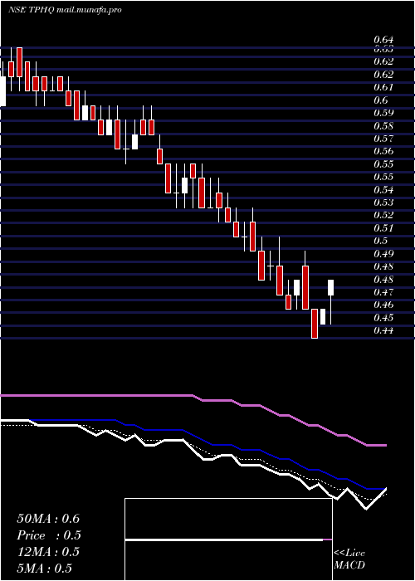Image resolution: width=415 pixels, height=581 pixels.
Task: Click the 0.49 price axis label
Action: click(x=383, y=253)
